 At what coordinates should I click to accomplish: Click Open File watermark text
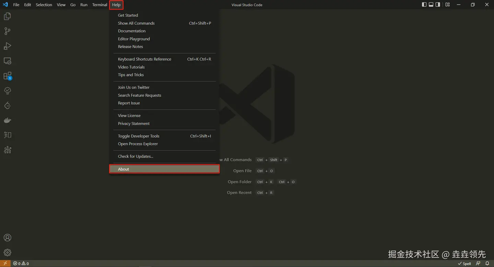(x=242, y=171)
